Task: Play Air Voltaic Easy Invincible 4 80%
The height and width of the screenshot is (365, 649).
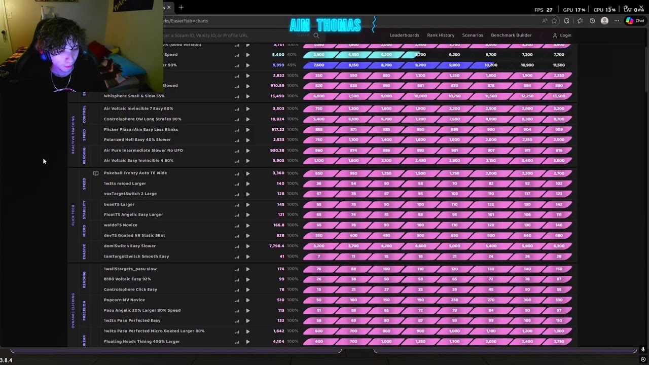Action: (x=248, y=161)
